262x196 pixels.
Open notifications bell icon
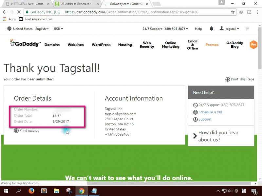click(211, 29)
